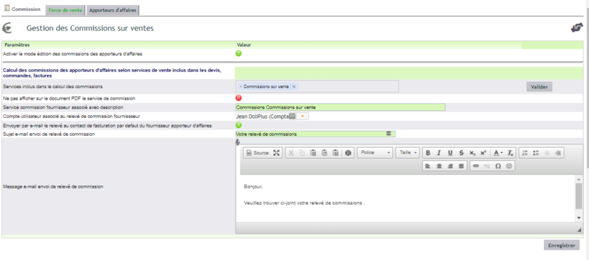The image size is (589, 260).
Task: Apply italic formatting
Action: pos(438,153)
